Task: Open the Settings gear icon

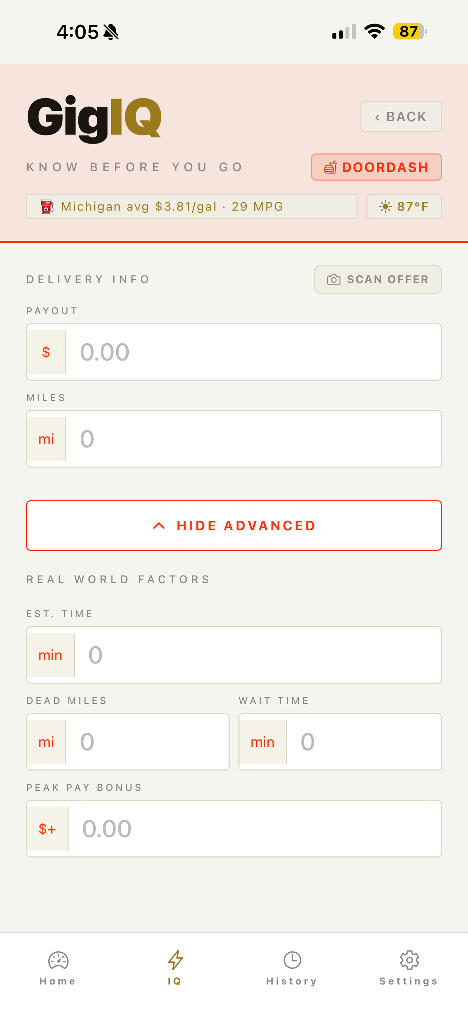Action: pos(409,960)
